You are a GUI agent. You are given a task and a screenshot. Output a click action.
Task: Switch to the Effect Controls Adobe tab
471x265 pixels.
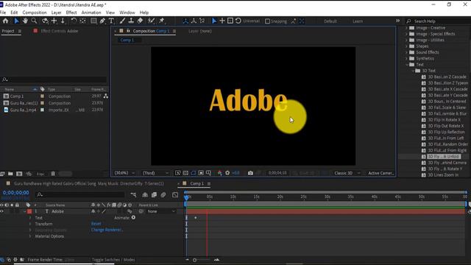point(59,31)
